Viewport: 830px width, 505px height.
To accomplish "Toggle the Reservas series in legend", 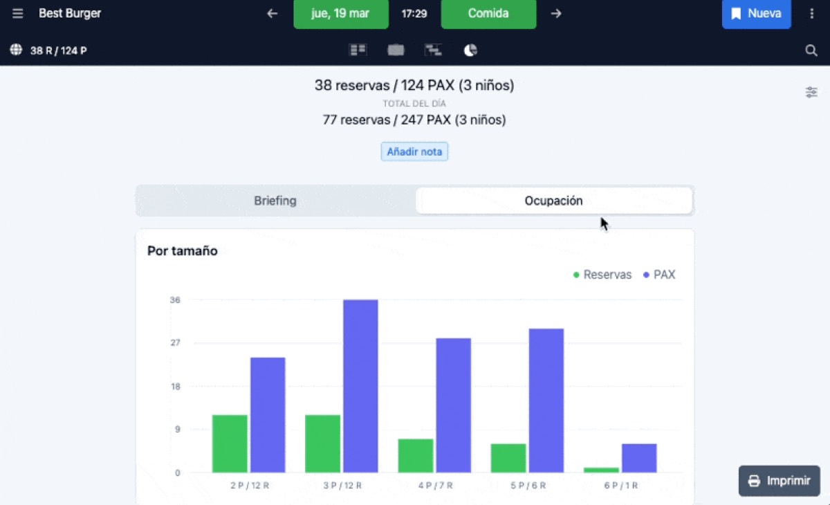I will (602, 275).
